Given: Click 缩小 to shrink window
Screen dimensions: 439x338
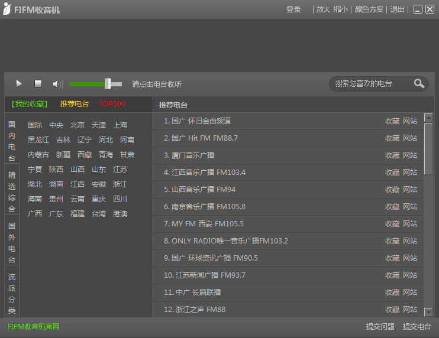Looking at the screenshot, I should click(340, 9).
